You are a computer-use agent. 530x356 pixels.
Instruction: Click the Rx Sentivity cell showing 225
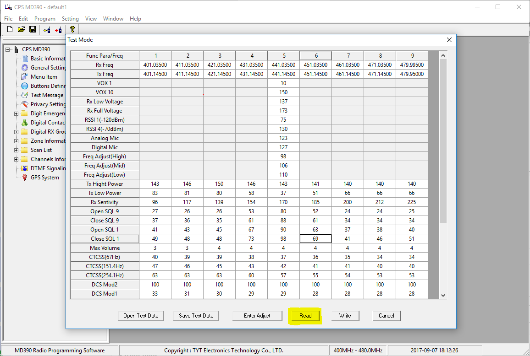pos(412,202)
